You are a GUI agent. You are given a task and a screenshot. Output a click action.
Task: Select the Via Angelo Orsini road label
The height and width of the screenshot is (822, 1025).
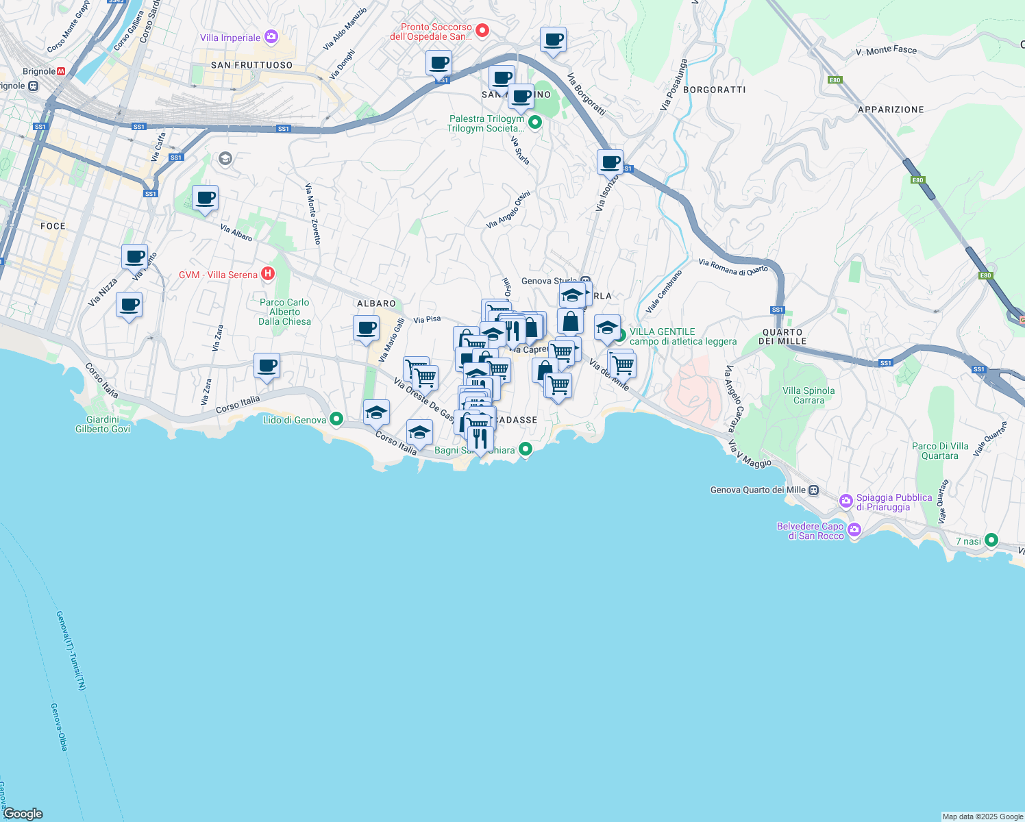click(x=508, y=210)
